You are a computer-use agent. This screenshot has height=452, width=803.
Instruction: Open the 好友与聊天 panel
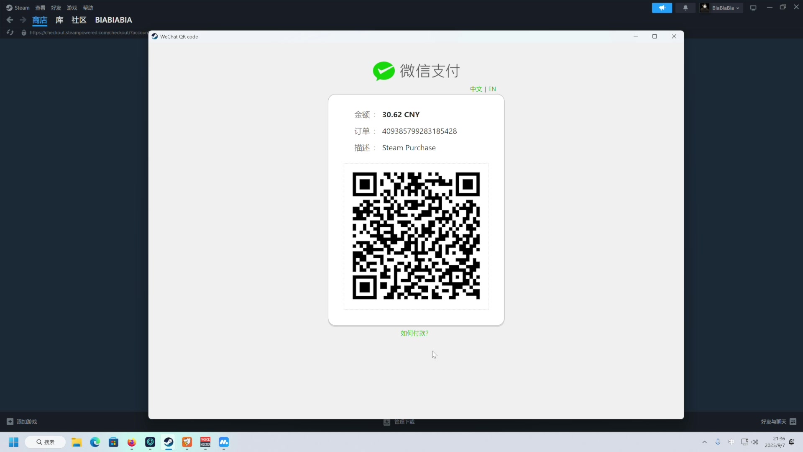pos(779,421)
